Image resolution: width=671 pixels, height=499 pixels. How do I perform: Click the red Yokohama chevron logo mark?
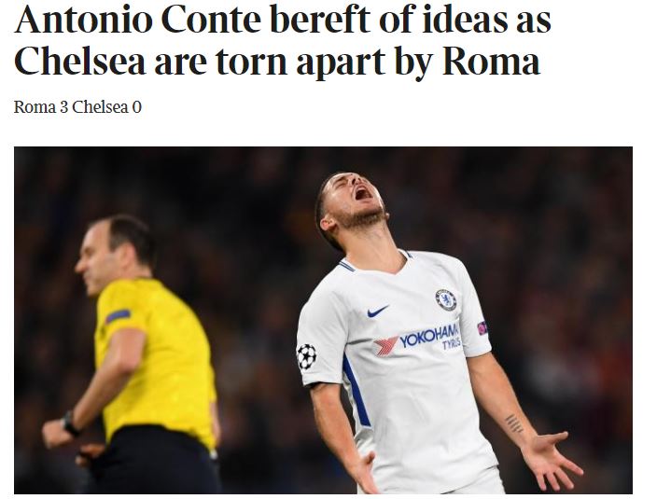[x=385, y=346]
